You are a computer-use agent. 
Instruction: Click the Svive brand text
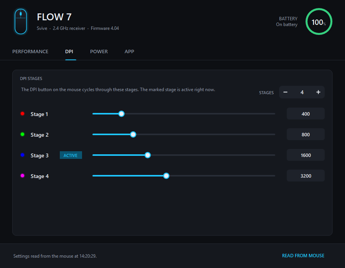(x=42, y=28)
